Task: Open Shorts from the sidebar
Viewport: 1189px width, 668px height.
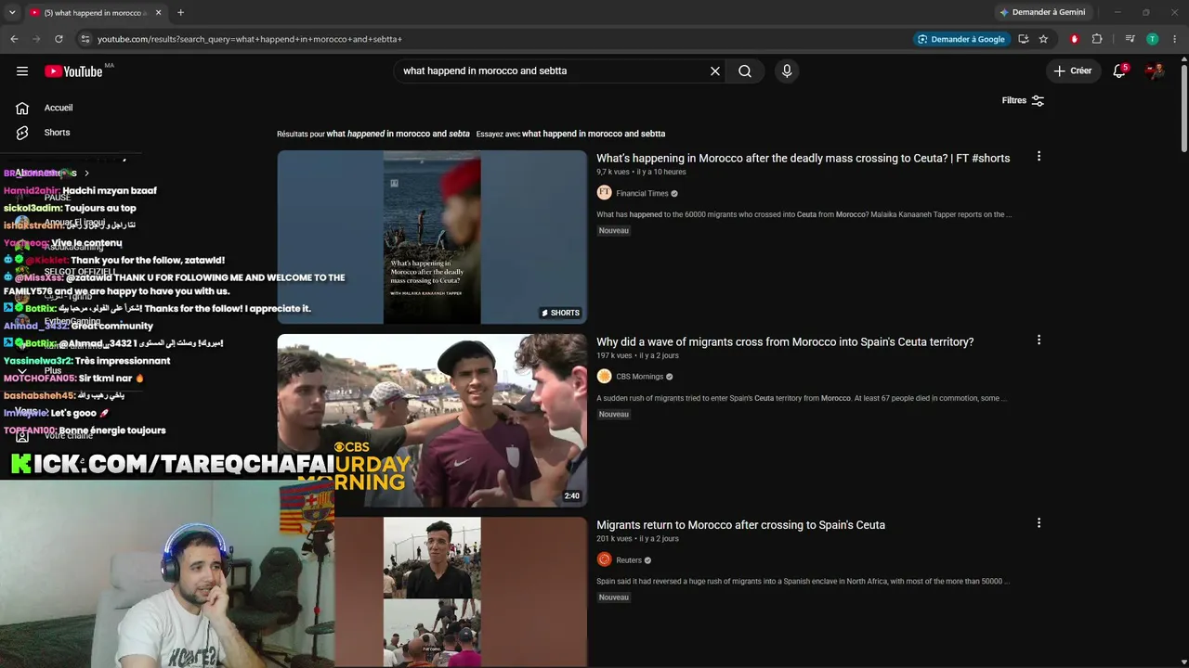Action: tap(57, 133)
